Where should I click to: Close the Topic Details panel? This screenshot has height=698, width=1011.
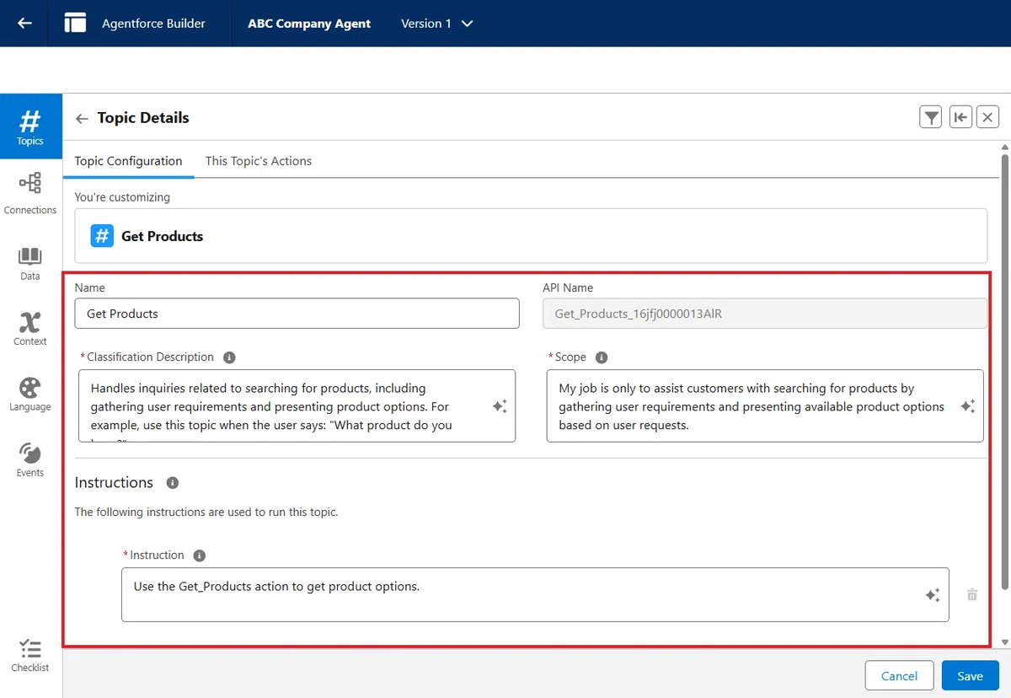988,118
